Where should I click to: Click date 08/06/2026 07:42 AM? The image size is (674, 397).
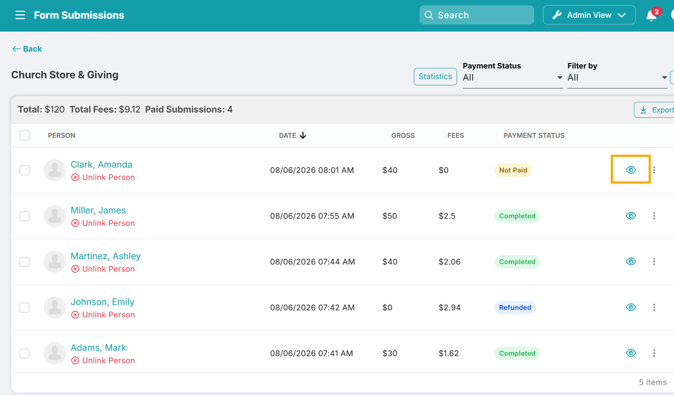(312, 308)
